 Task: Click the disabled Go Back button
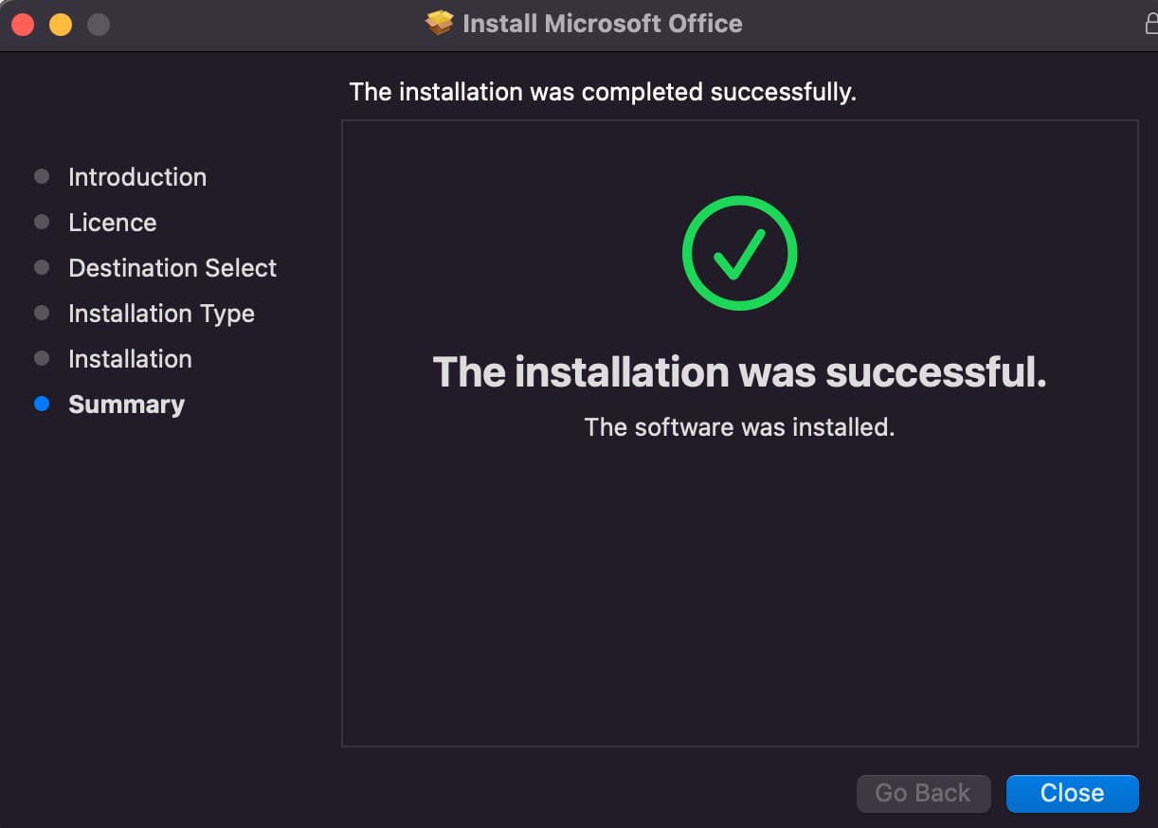point(923,793)
